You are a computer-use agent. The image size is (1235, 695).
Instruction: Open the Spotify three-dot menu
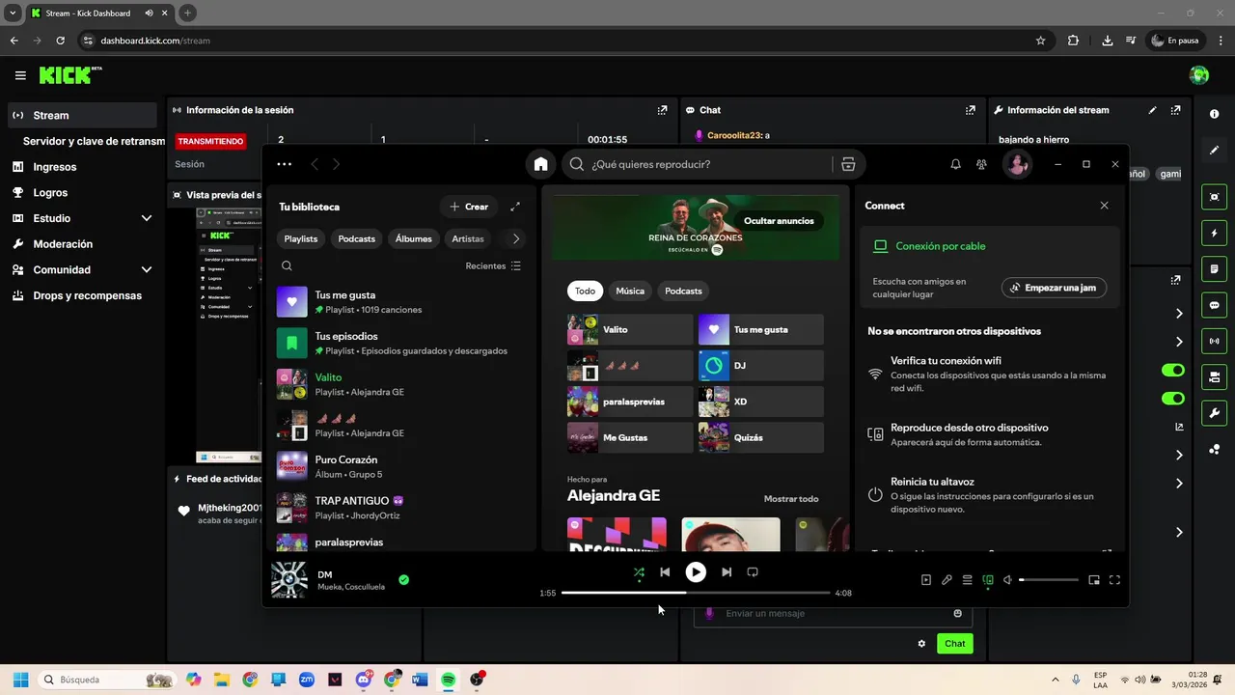284,164
